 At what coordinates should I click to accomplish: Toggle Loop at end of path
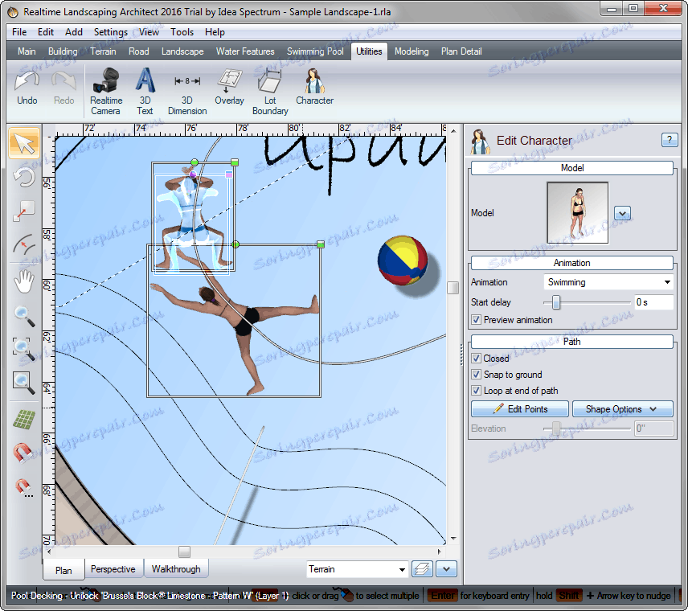tap(476, 390)
